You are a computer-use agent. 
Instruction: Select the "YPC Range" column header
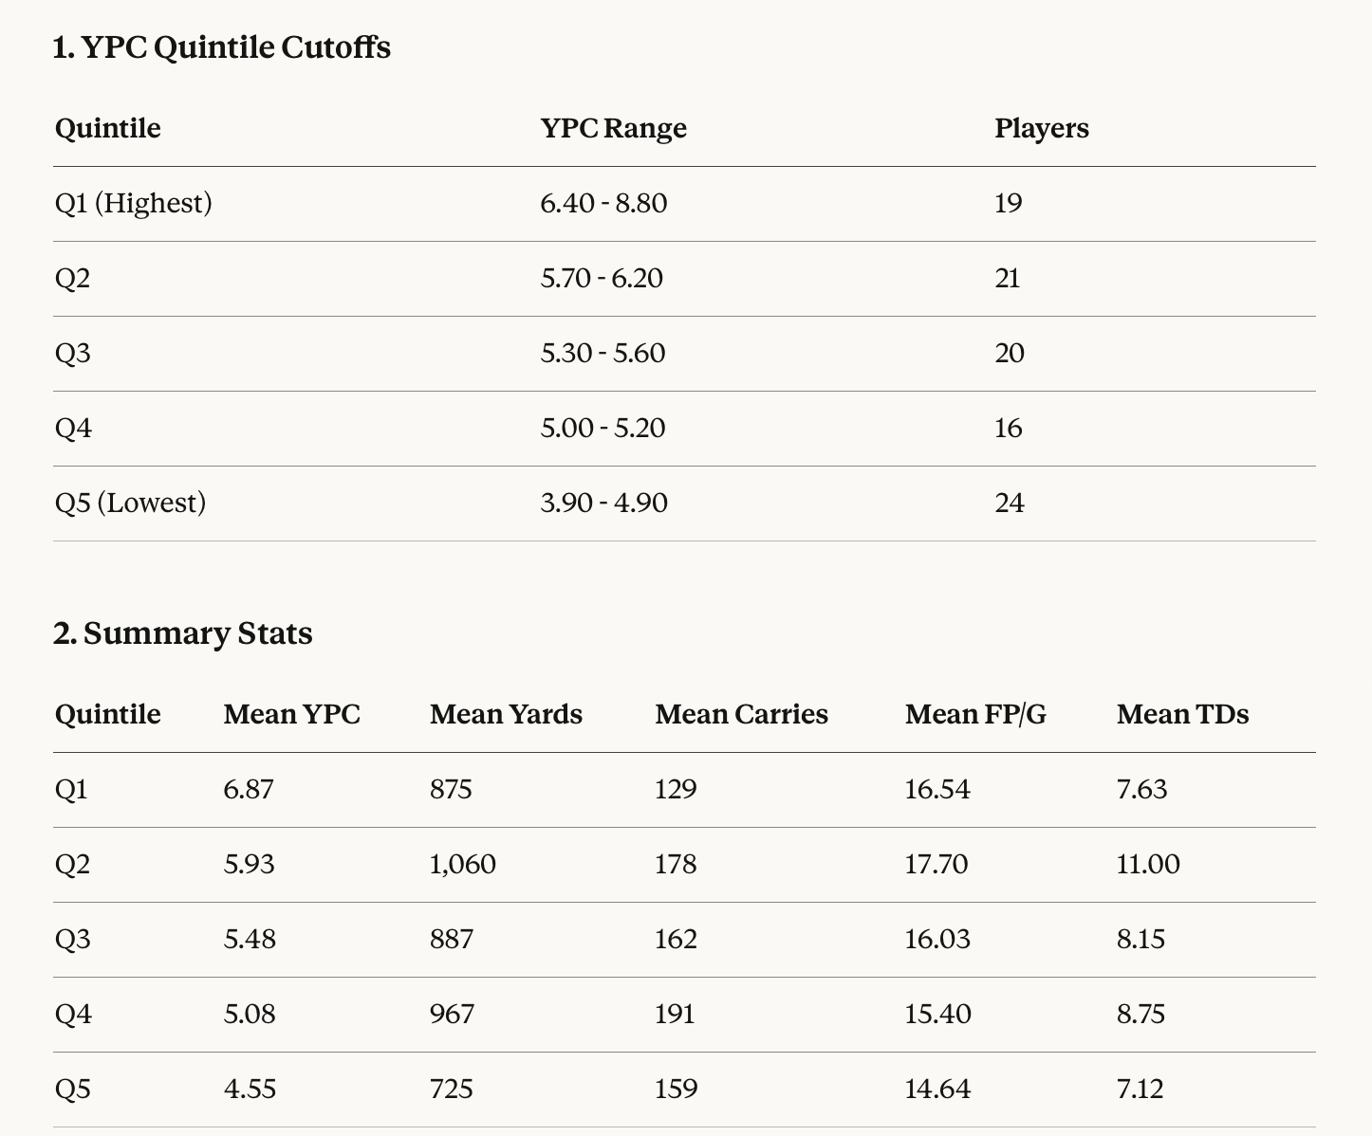coord(613,128)
